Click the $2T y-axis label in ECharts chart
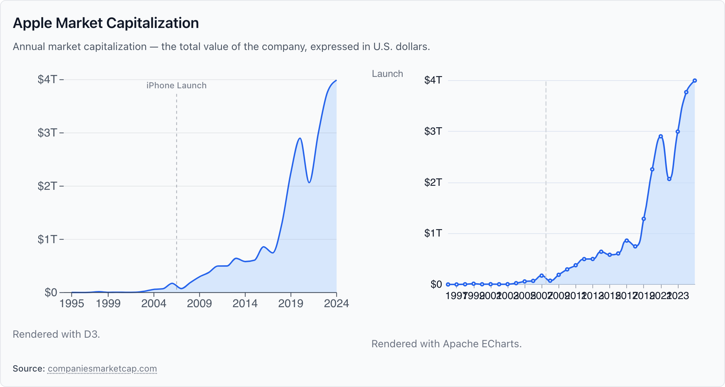 pyautogui.click(x=433, y=182)
